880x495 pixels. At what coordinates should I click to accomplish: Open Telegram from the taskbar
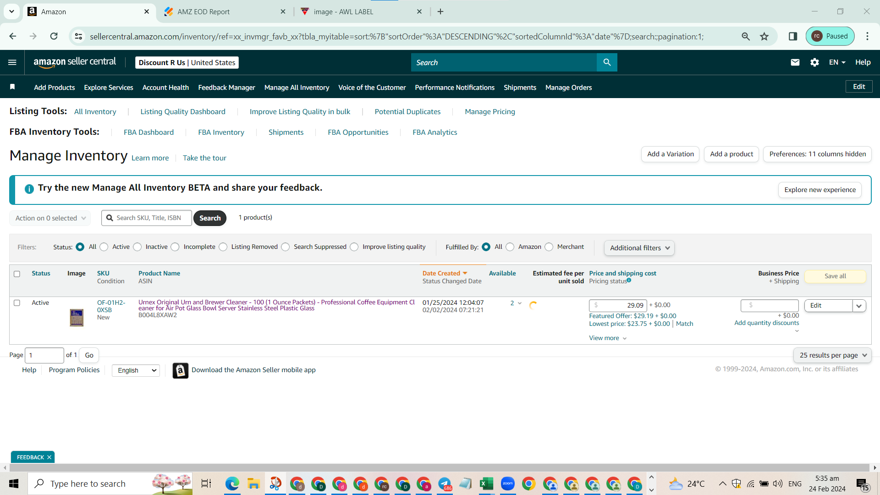pos(445,484)
